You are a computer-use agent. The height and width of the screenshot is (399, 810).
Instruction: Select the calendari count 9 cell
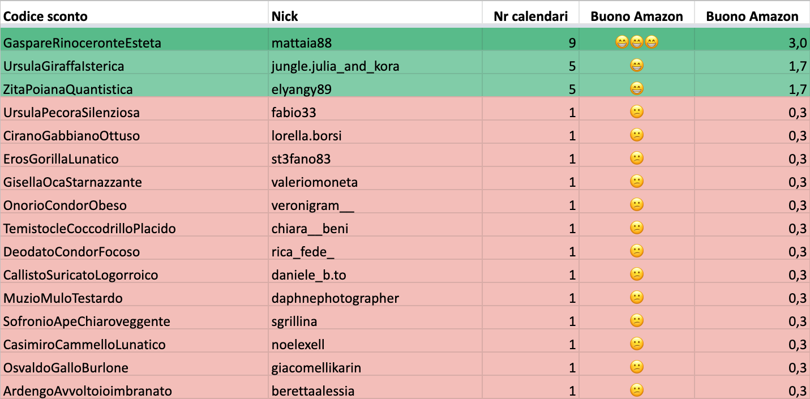531,42
